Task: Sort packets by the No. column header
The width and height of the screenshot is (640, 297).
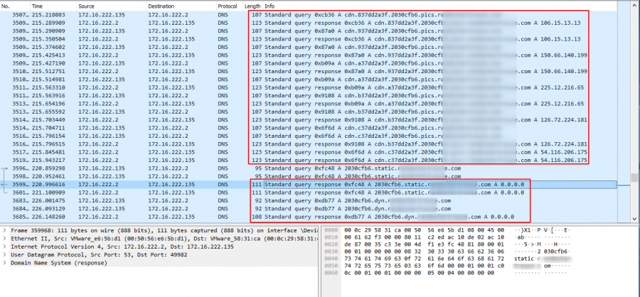Action: point(14,6)
